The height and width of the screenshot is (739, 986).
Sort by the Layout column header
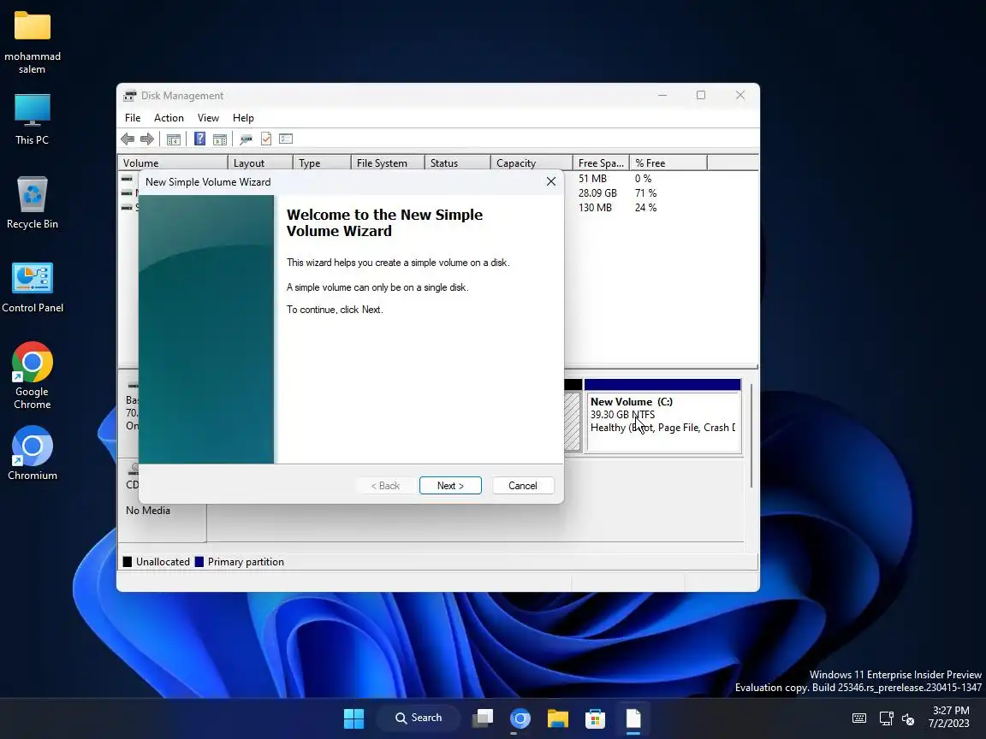tap(259, 163)
